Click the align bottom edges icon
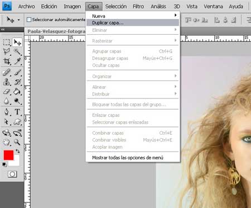The height and width of the screenshot is (208, 251). 205,20
